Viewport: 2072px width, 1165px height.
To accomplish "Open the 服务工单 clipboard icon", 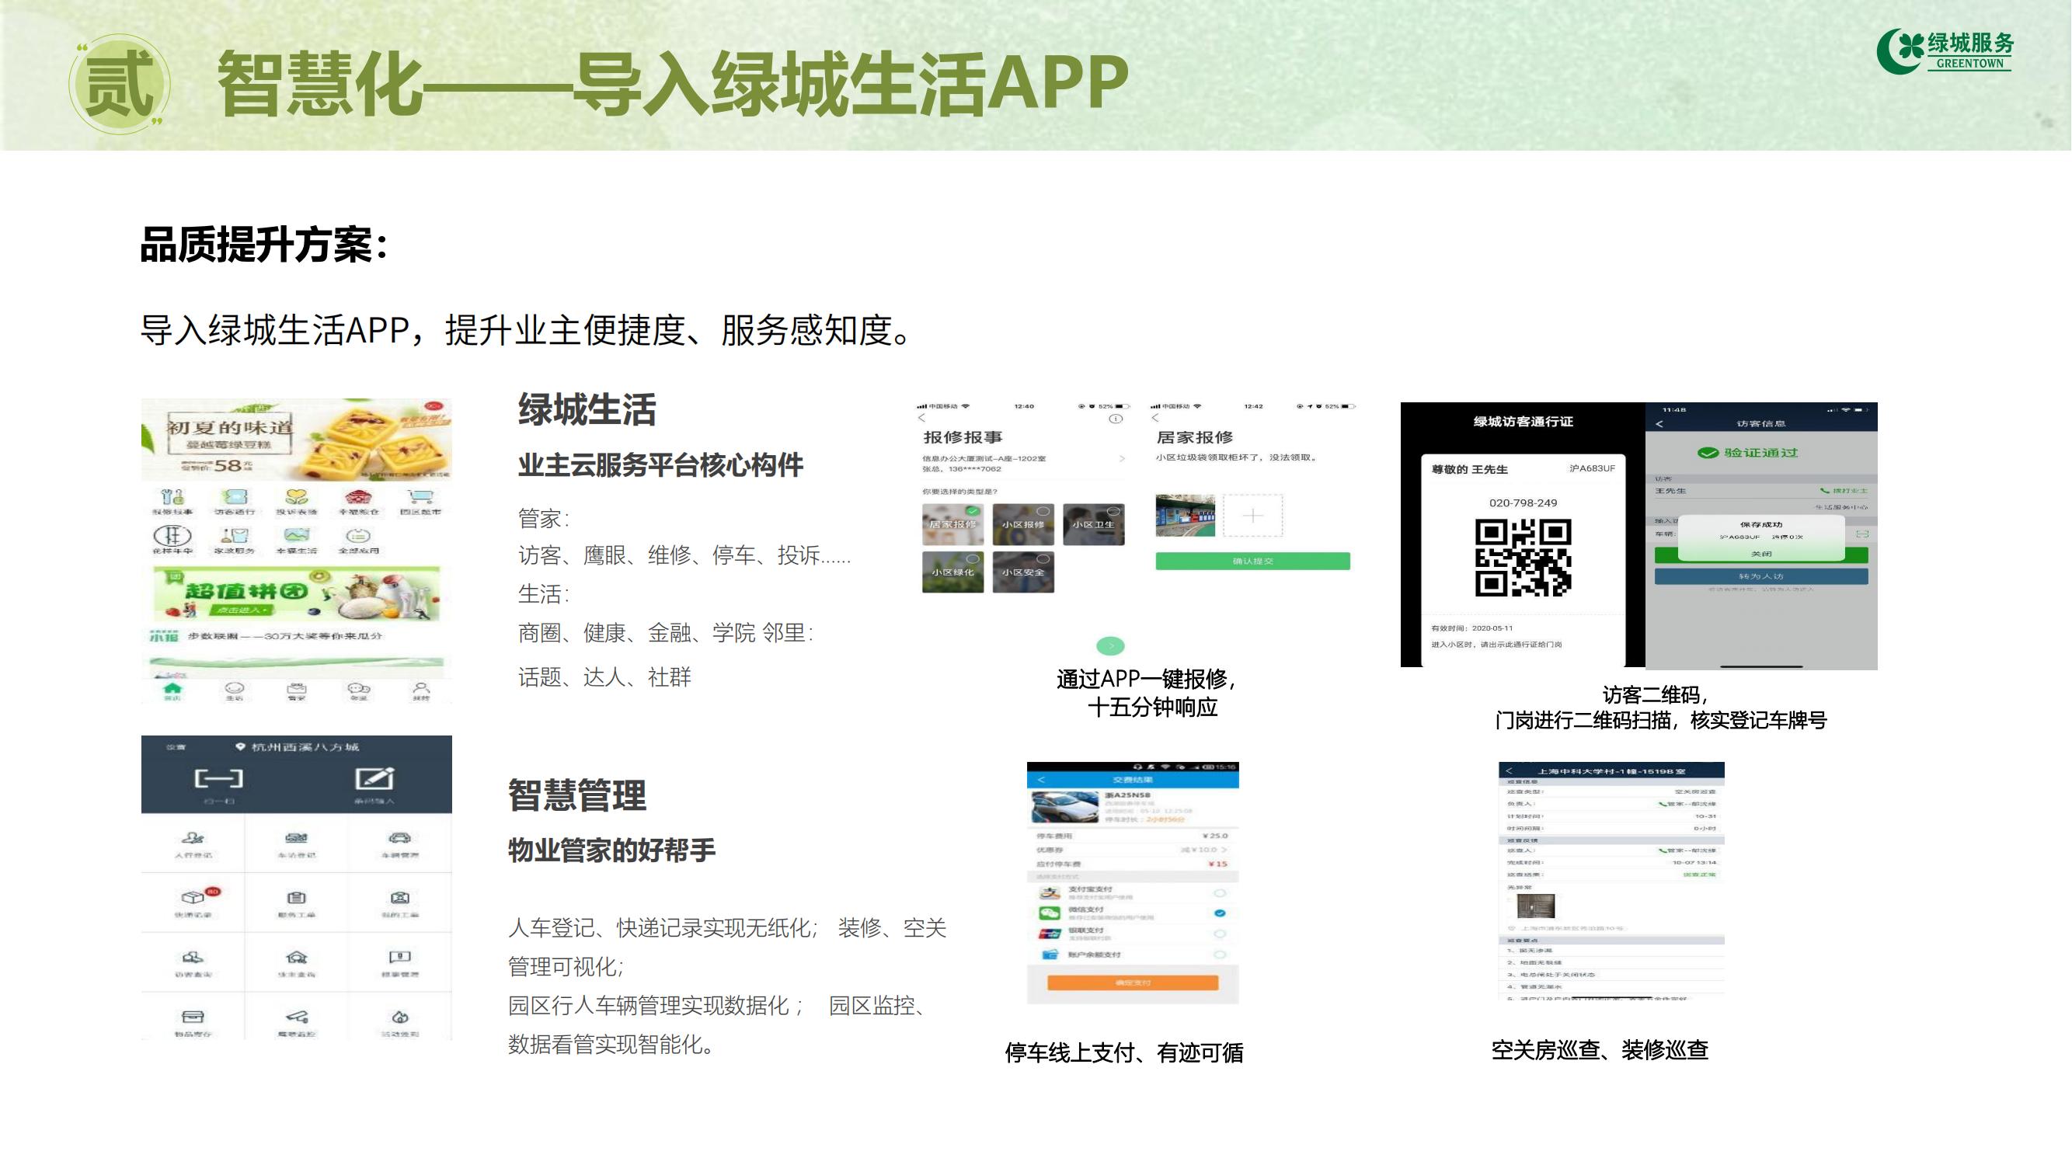I will 296,897.
